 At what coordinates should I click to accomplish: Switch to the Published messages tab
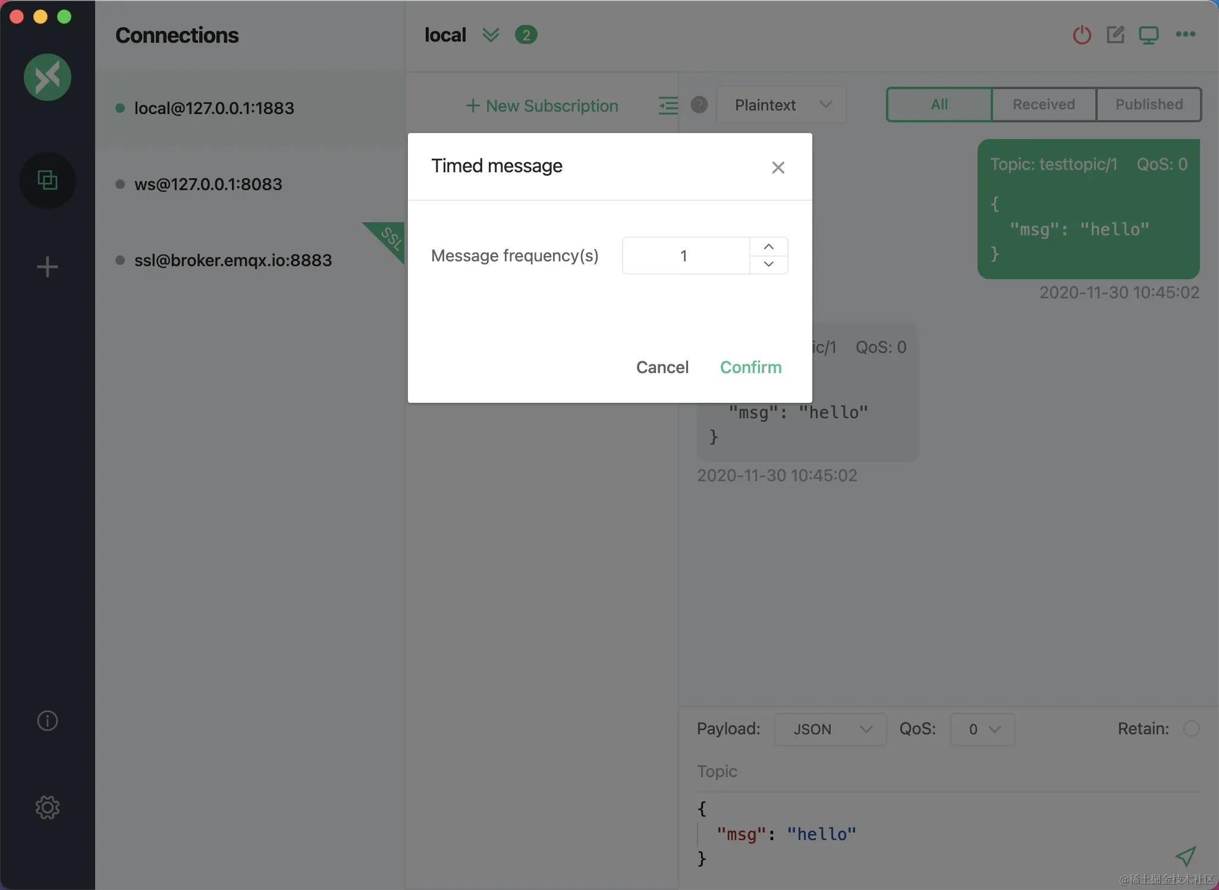(1149, 105)
